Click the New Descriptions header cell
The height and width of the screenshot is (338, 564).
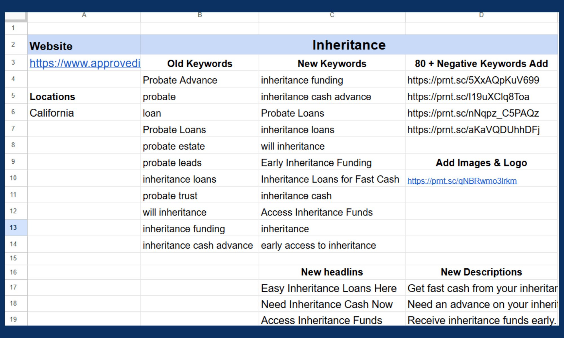click(481, 272)
